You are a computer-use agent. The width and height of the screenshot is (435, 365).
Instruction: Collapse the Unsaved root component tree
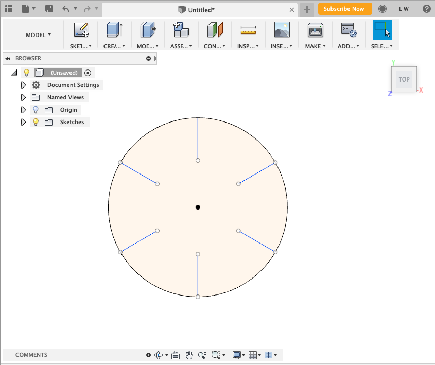pyautogui.click(x=14, y=73)
